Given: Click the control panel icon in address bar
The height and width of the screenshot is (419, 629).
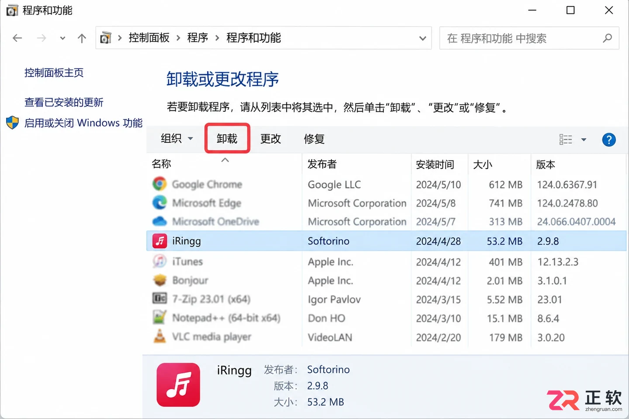Looking at the screenshot, I should click(105, 38).
